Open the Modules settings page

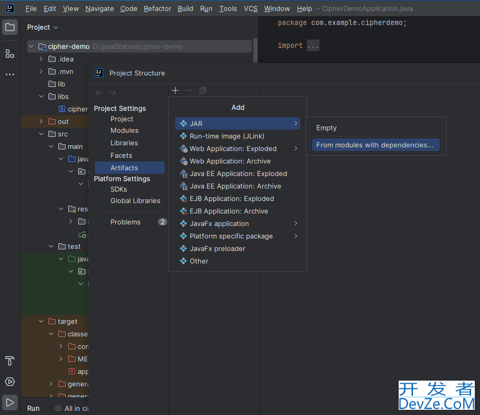(x=124, y=131)
